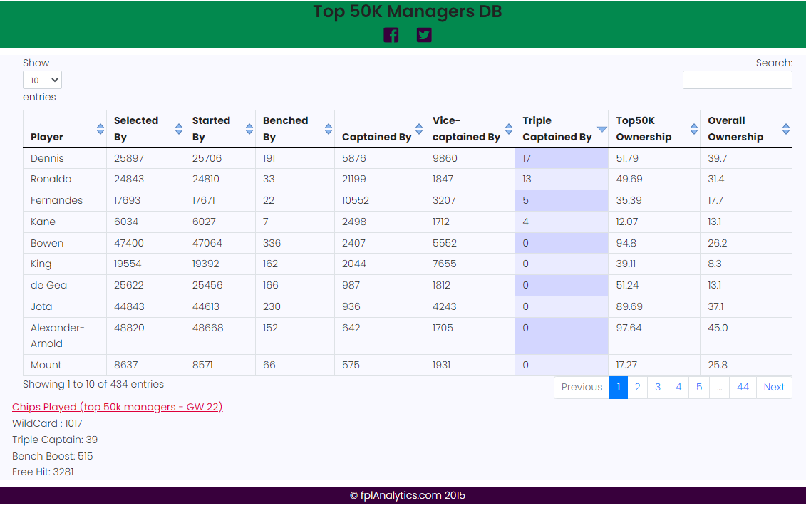
Task: Sort by Overall Ownership column arrows
Action: 786,129
